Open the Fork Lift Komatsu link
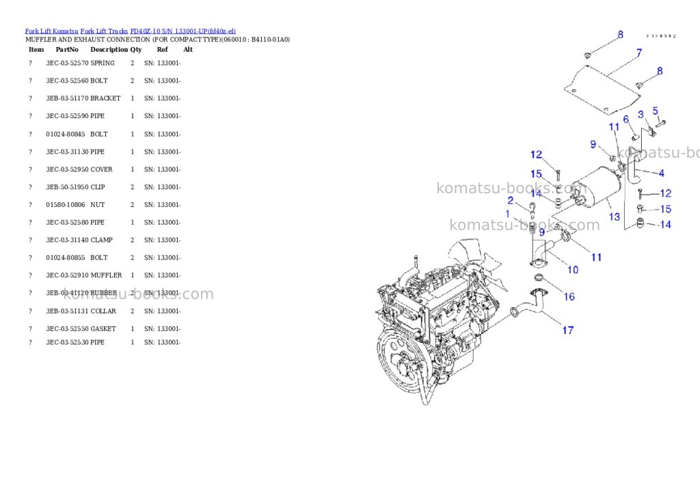Viewport: 700px width, 495px height. tap(51, 31)
